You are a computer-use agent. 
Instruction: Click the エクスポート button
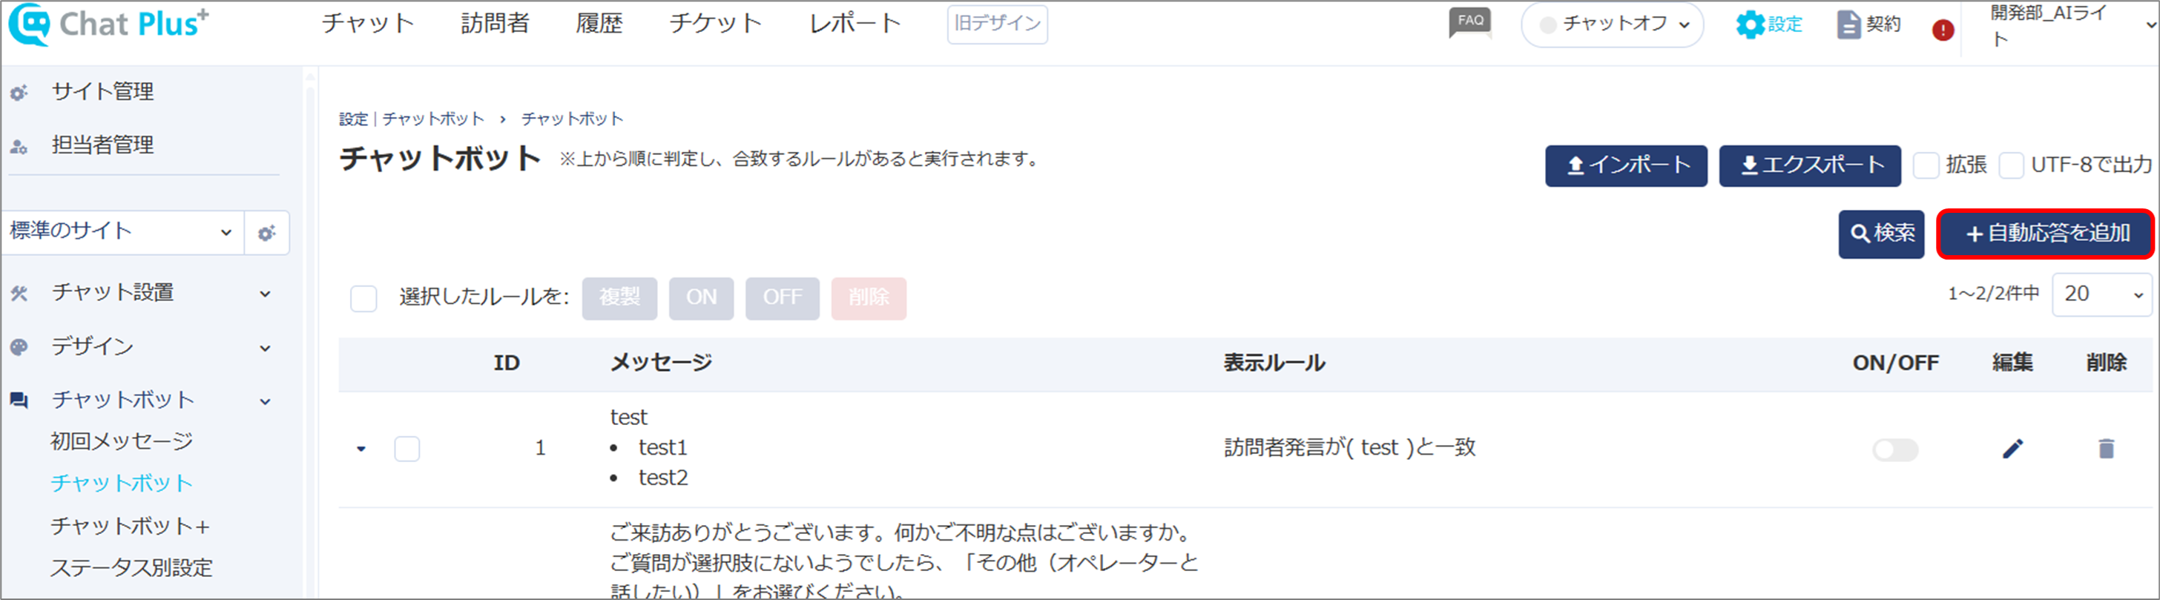click(x=1809, y=165)
